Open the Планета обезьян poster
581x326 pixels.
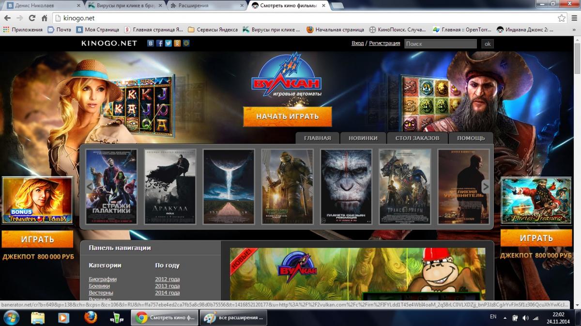pyautogui.click(x=346, y=187)
